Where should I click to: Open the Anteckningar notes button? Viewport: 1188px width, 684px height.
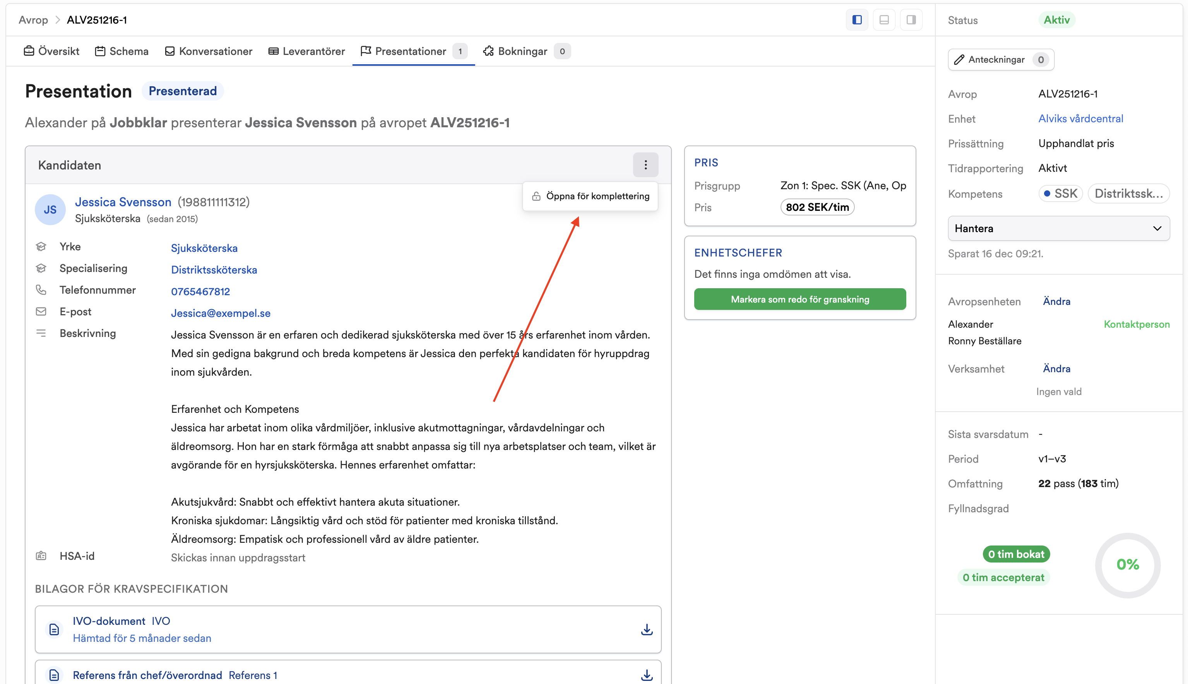coord(1001,60)
